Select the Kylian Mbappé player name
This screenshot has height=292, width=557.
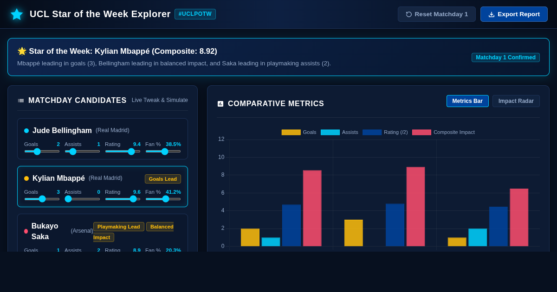pyautogui.click(x=58, y=178)
